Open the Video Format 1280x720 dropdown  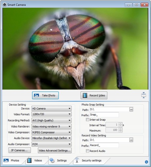51,114
